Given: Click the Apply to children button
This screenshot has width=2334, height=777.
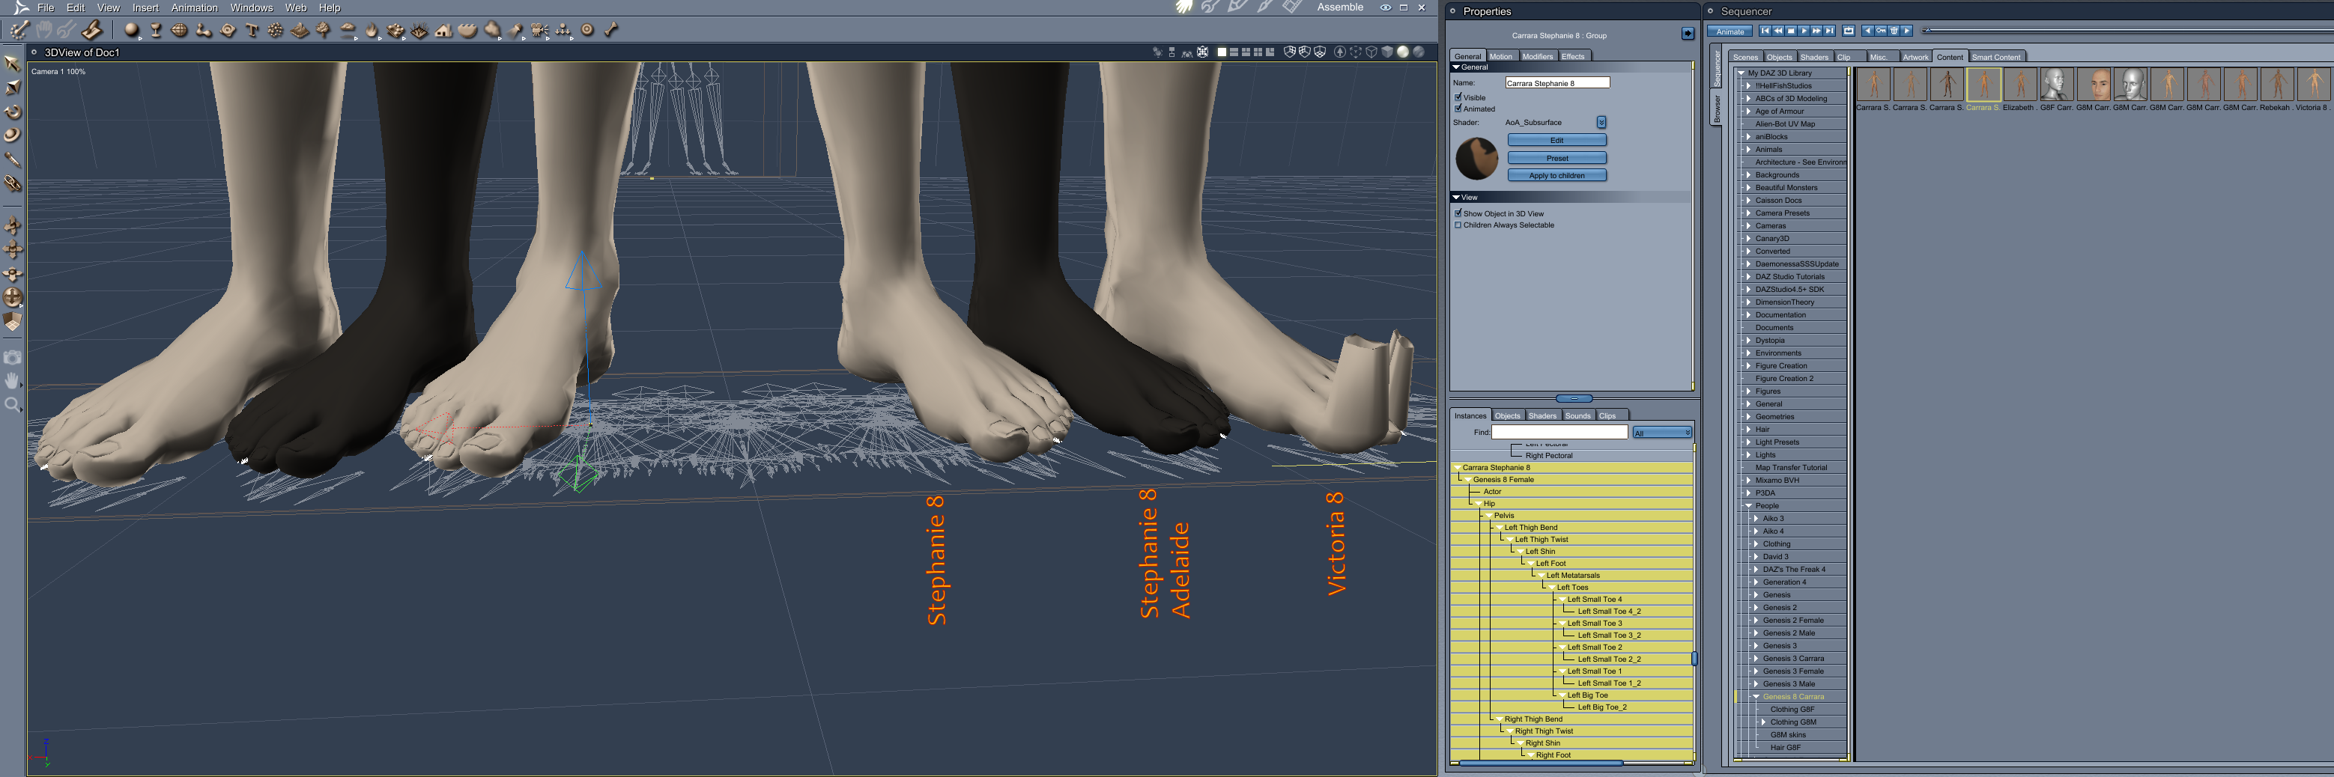Looking at the screenshot, I should pyautogui.click(x=1557, y=176).
